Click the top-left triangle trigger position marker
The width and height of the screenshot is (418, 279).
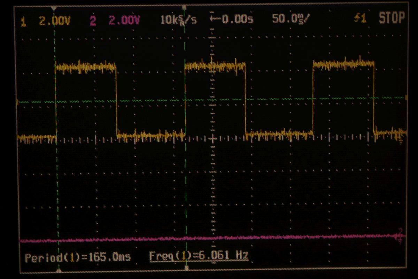53,7
